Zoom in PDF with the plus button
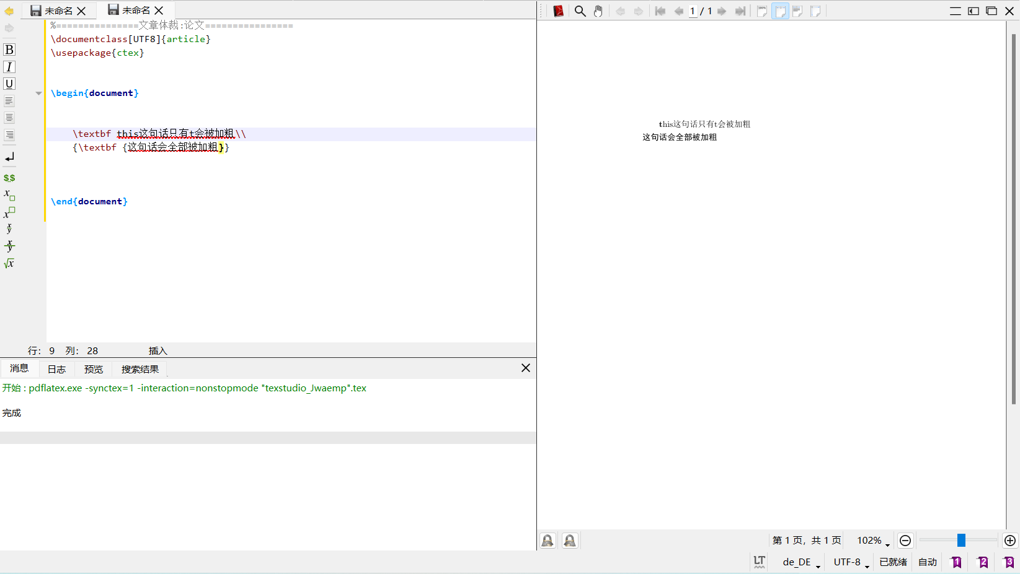Viewport: 1020px width, 574px height. click(1010, 541)
